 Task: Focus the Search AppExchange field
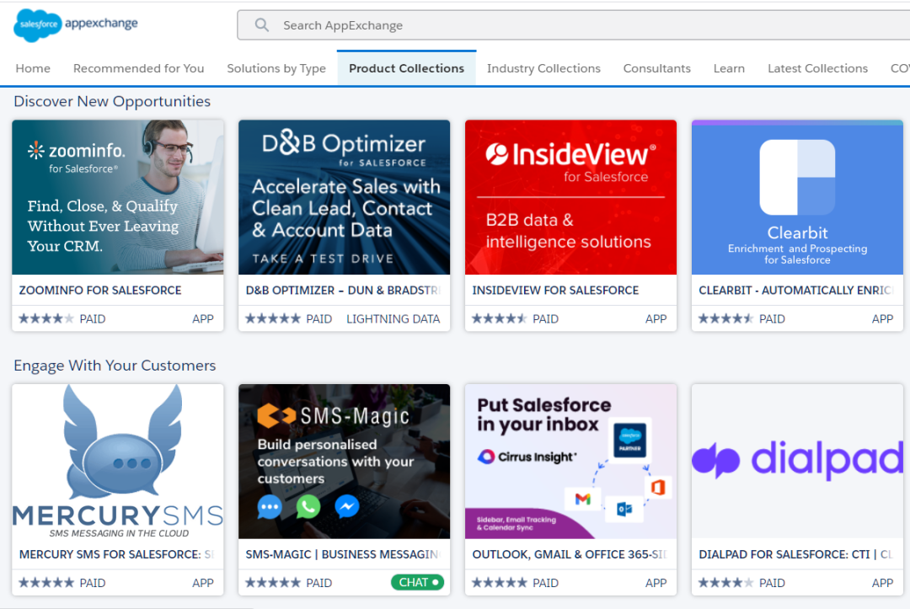coord(574,25)
